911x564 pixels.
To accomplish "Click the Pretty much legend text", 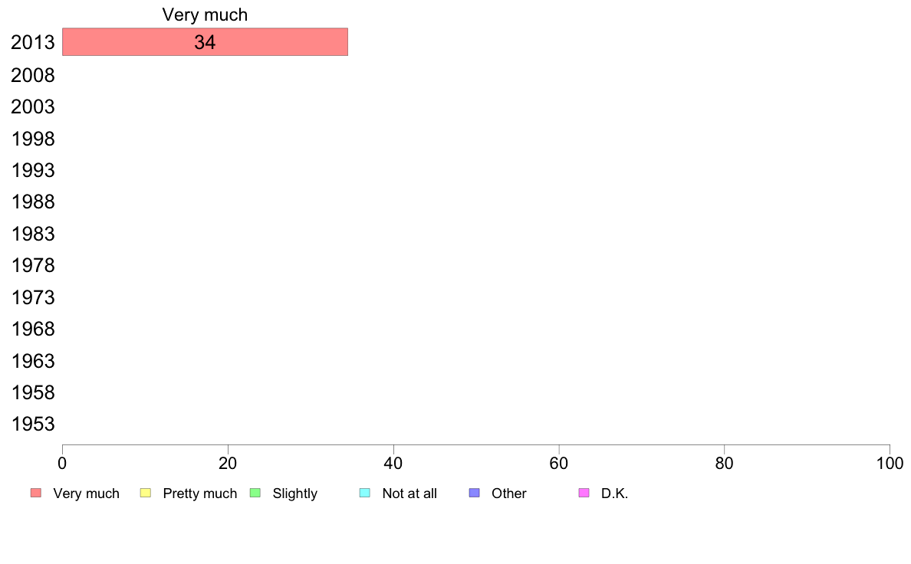I will [x=200, y=493].
